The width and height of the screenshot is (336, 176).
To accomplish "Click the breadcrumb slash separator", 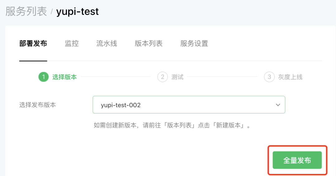I will click(x=52, y=12).
